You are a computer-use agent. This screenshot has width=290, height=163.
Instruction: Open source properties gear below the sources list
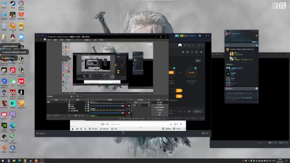pos(76,116)
